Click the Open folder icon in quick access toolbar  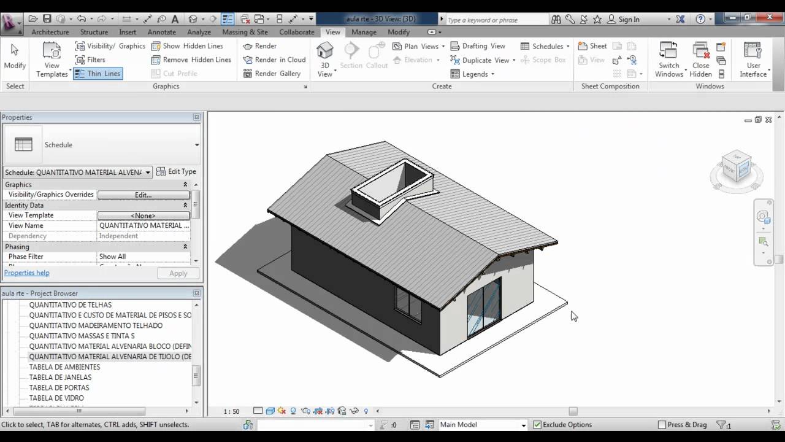click(33, 19)
